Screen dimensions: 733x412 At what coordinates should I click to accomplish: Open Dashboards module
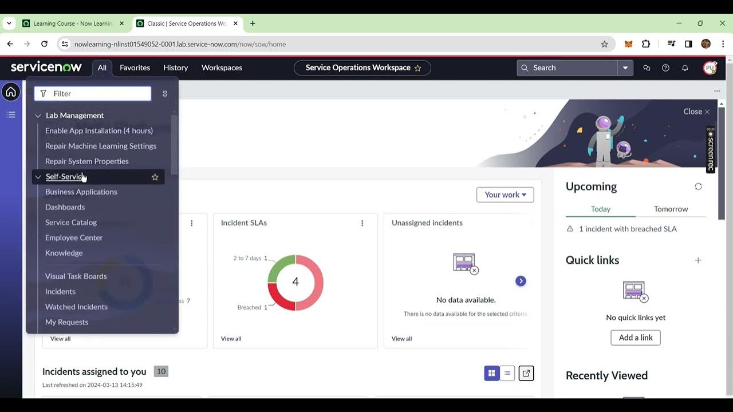pos(65,207)
